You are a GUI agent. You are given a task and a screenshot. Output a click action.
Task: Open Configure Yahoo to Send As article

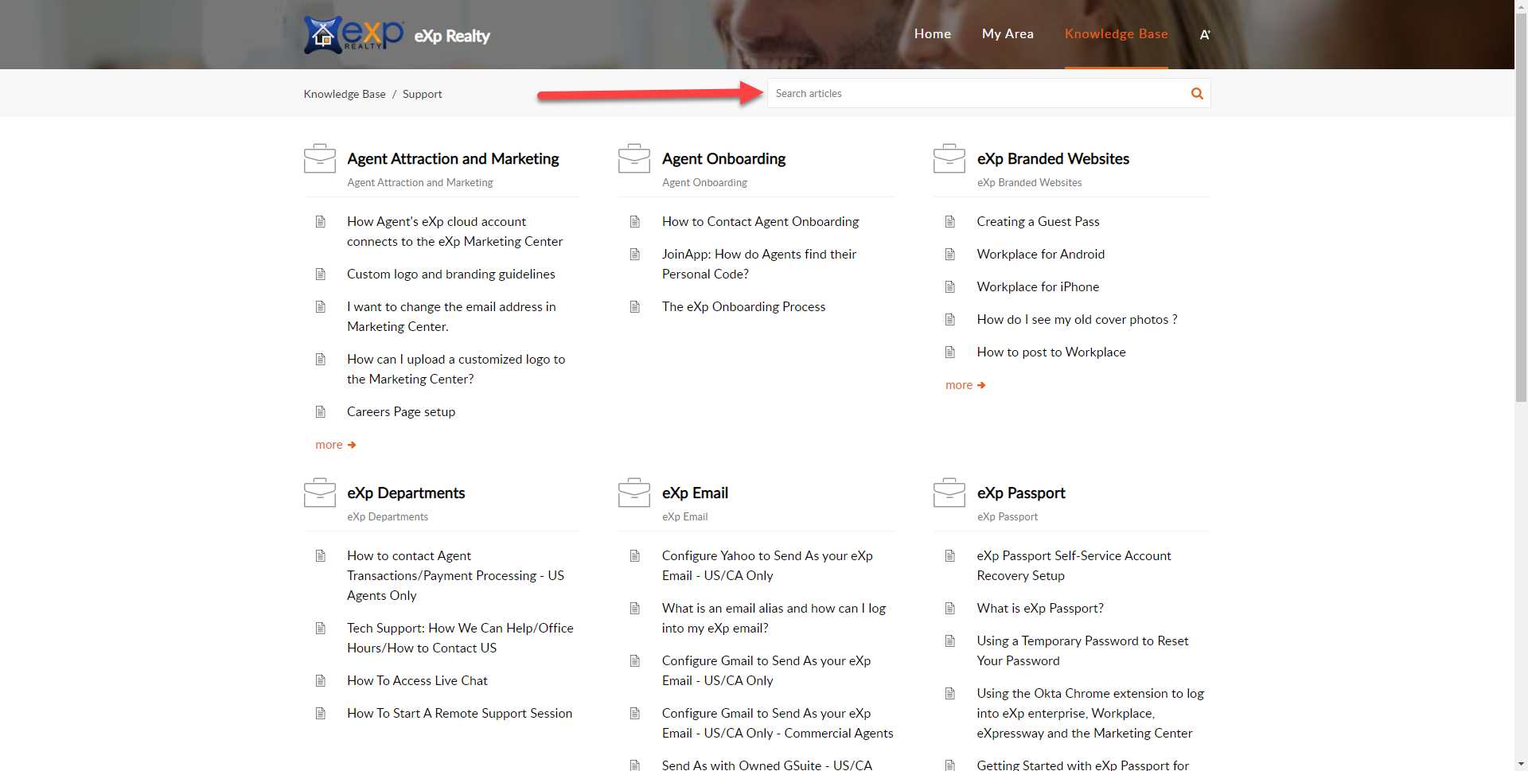point(767,566)
